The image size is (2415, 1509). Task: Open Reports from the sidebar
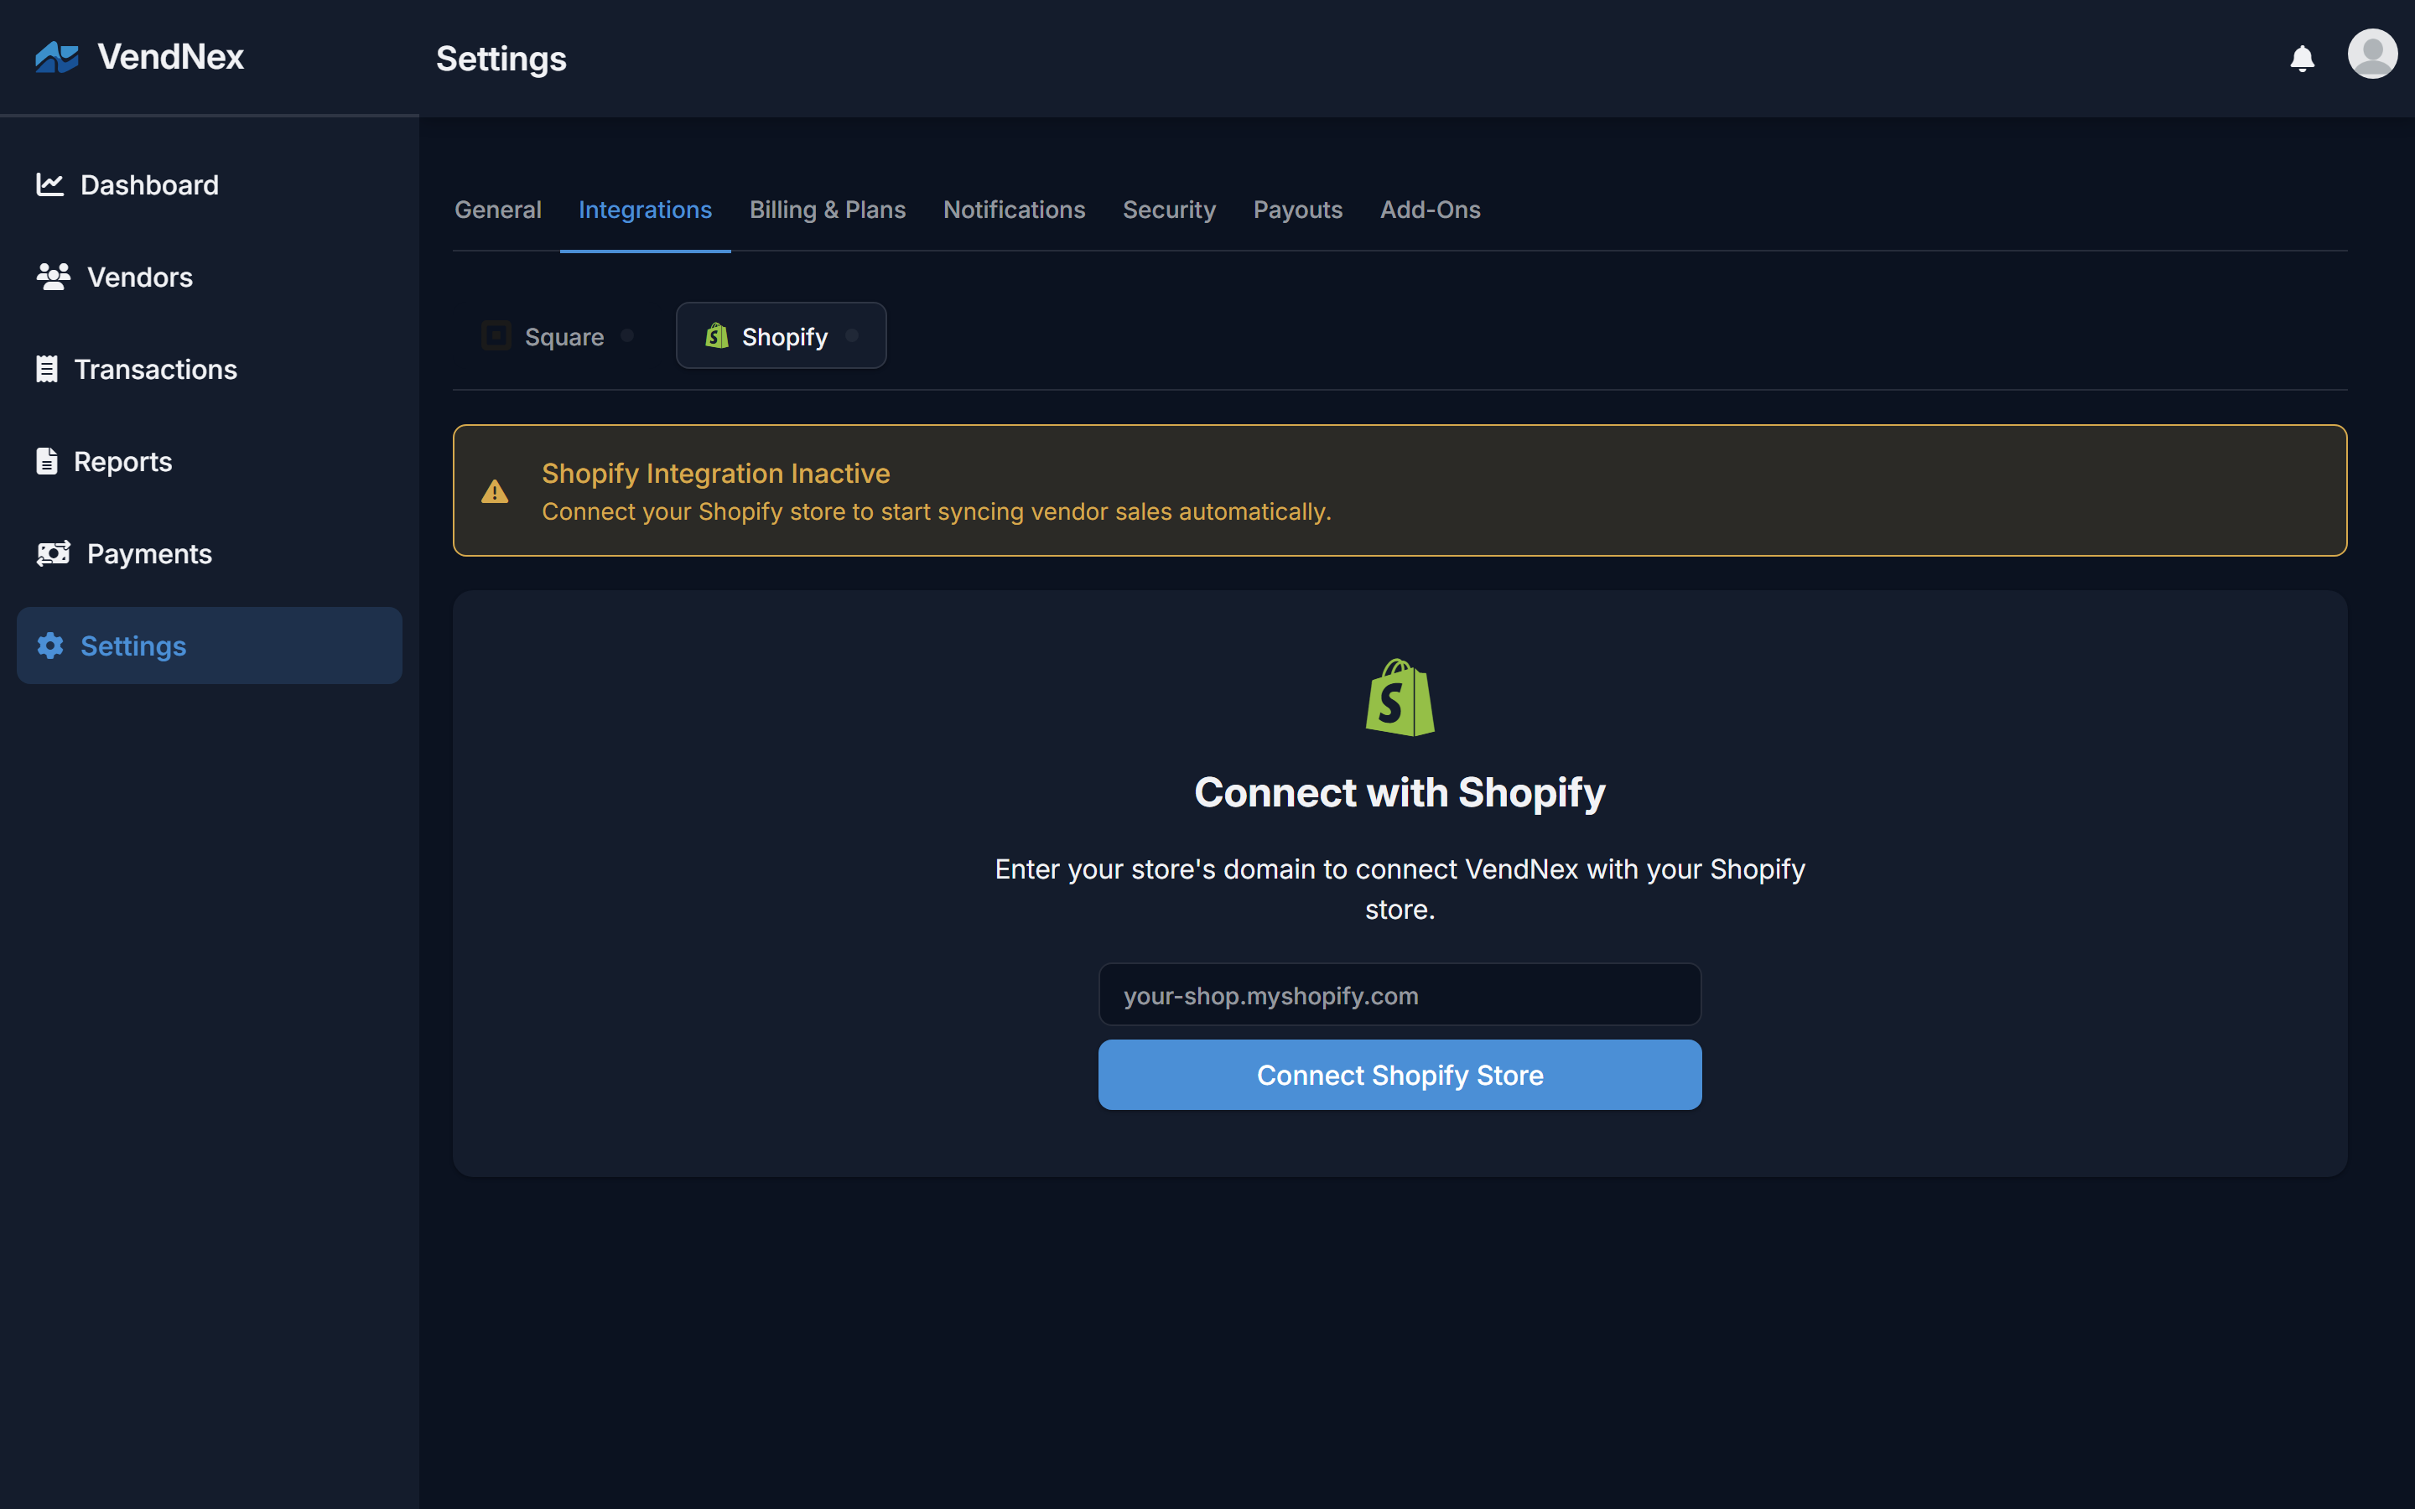coord(210,461)
